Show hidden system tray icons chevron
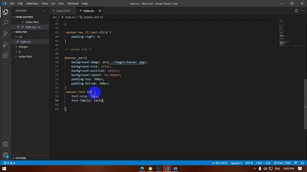 [x=255, y=169]
